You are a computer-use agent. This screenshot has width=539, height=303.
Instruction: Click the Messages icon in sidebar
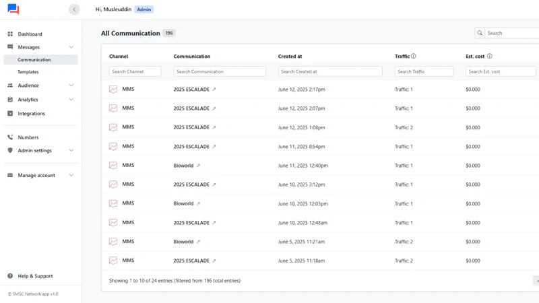pos(10,46)
